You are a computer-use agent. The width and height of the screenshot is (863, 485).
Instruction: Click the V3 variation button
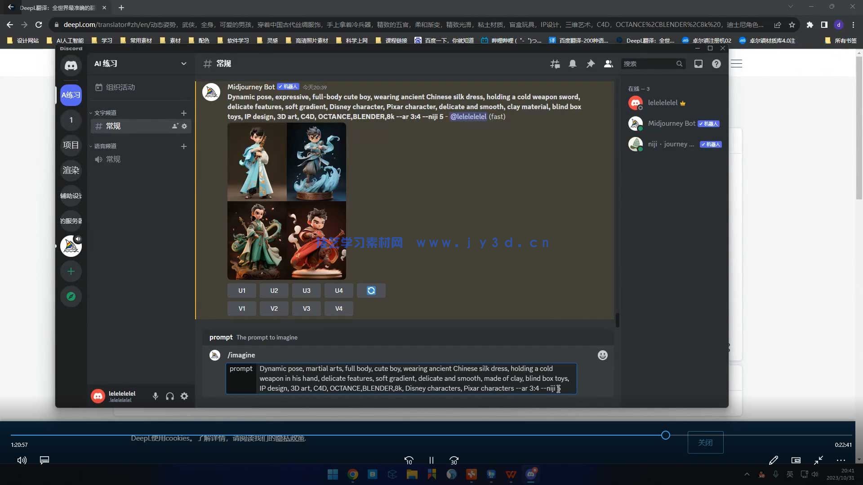click(306, 309)
